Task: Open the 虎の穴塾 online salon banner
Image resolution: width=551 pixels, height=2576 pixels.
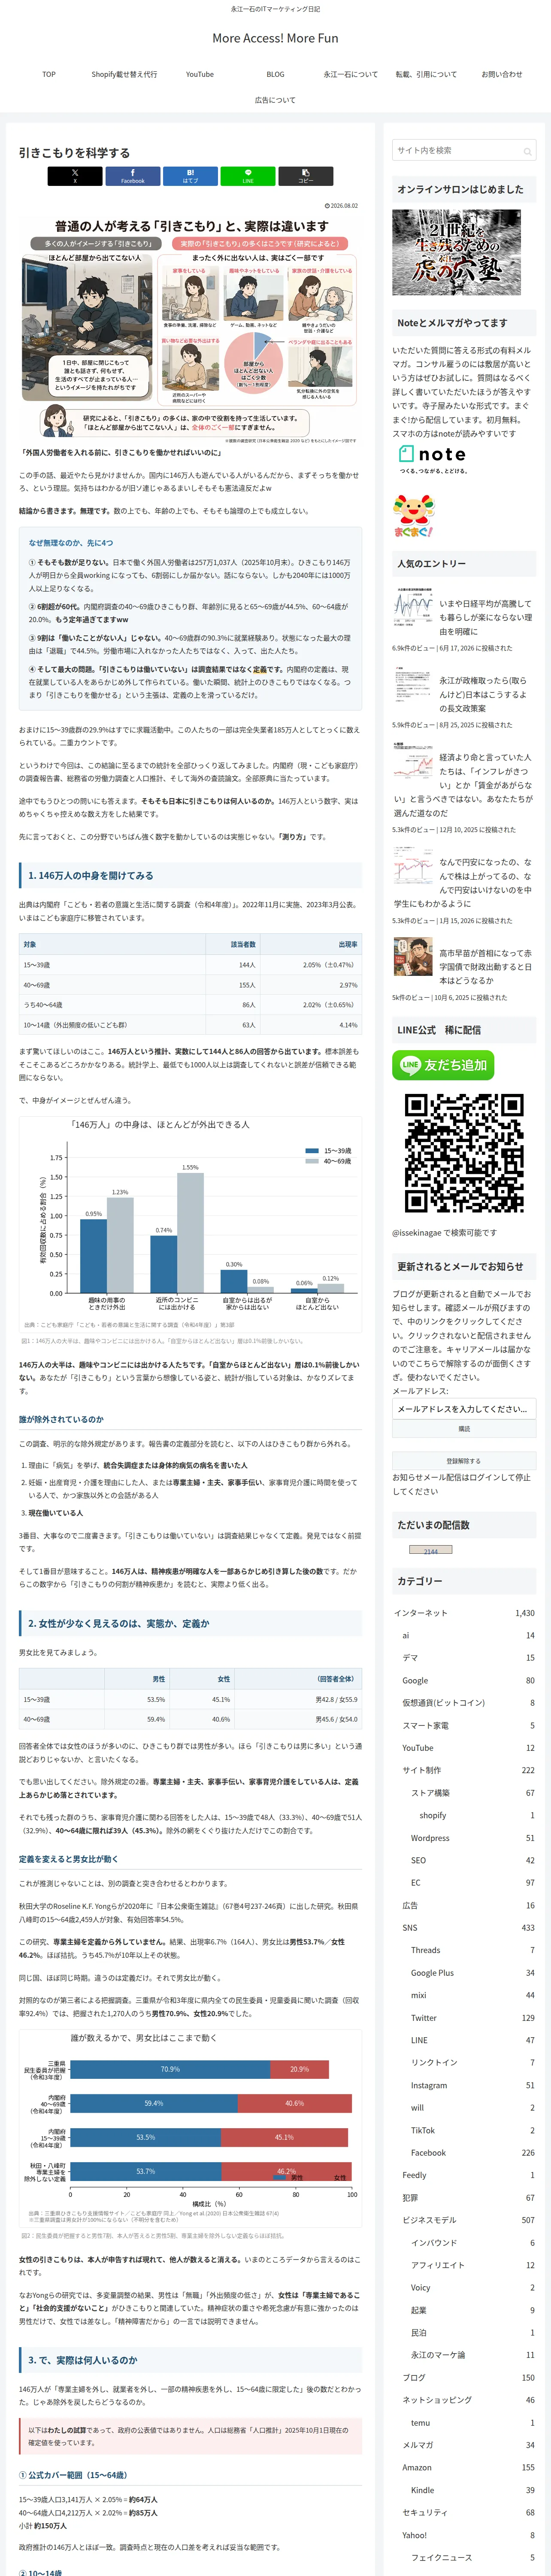Action: pos(443,252)
